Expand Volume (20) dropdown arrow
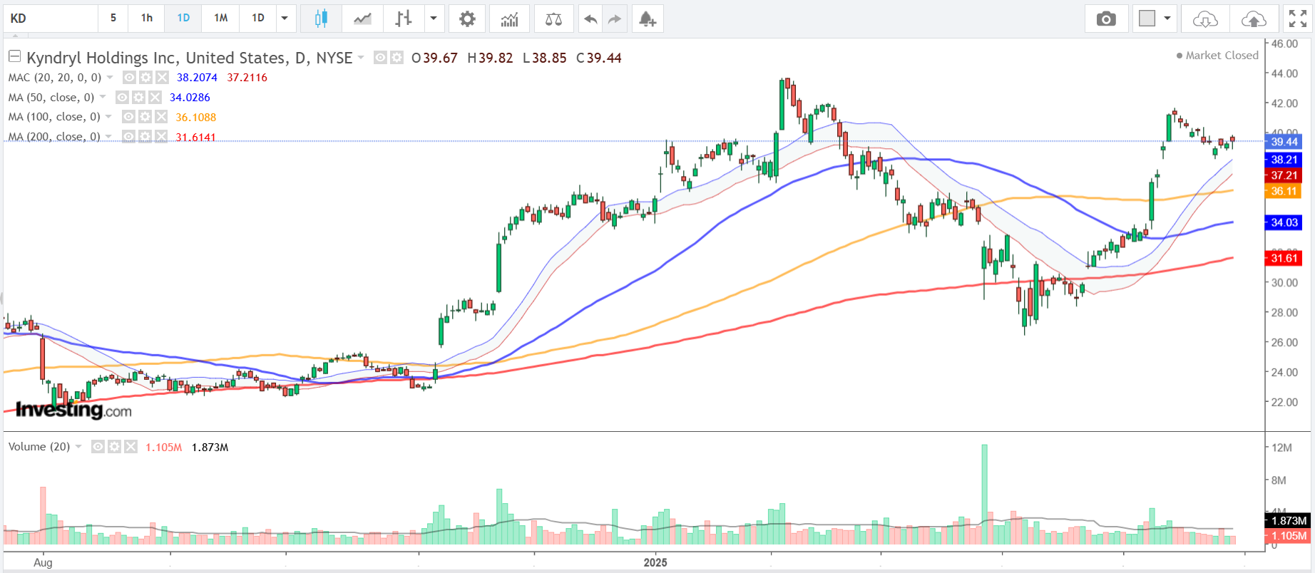 78,446
